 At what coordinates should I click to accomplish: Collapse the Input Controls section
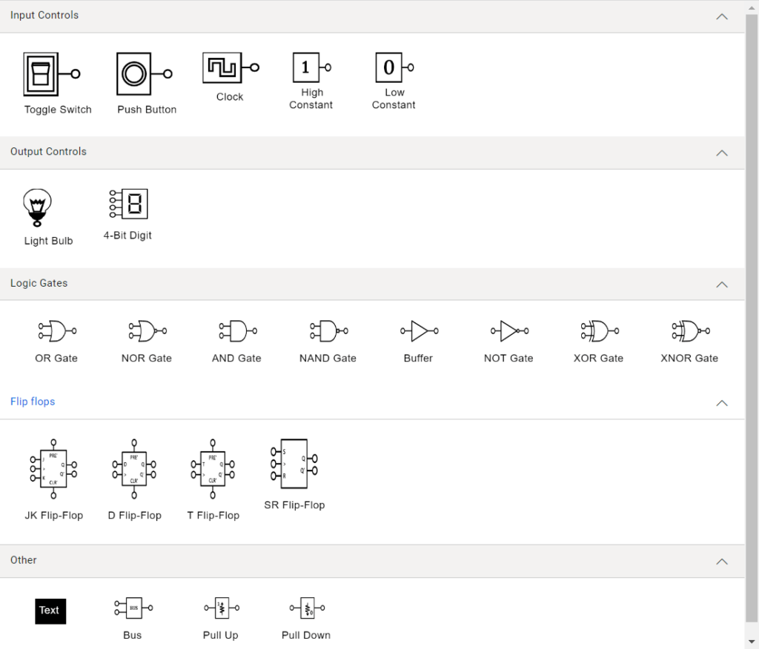pos(721,16)
